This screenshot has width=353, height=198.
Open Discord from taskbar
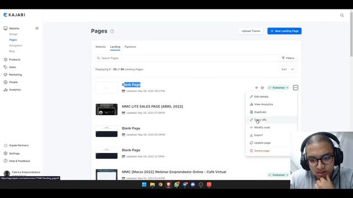point(192,185)
